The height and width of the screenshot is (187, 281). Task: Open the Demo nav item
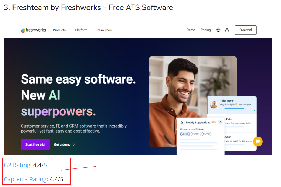pos(191,30)
